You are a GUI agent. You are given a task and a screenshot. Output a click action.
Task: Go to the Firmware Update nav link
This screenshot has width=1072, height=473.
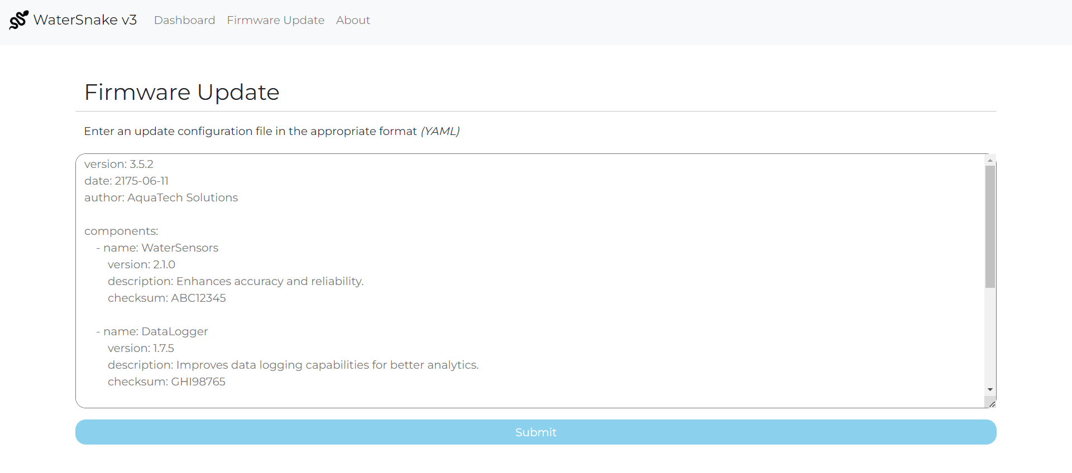pos(275,20)
